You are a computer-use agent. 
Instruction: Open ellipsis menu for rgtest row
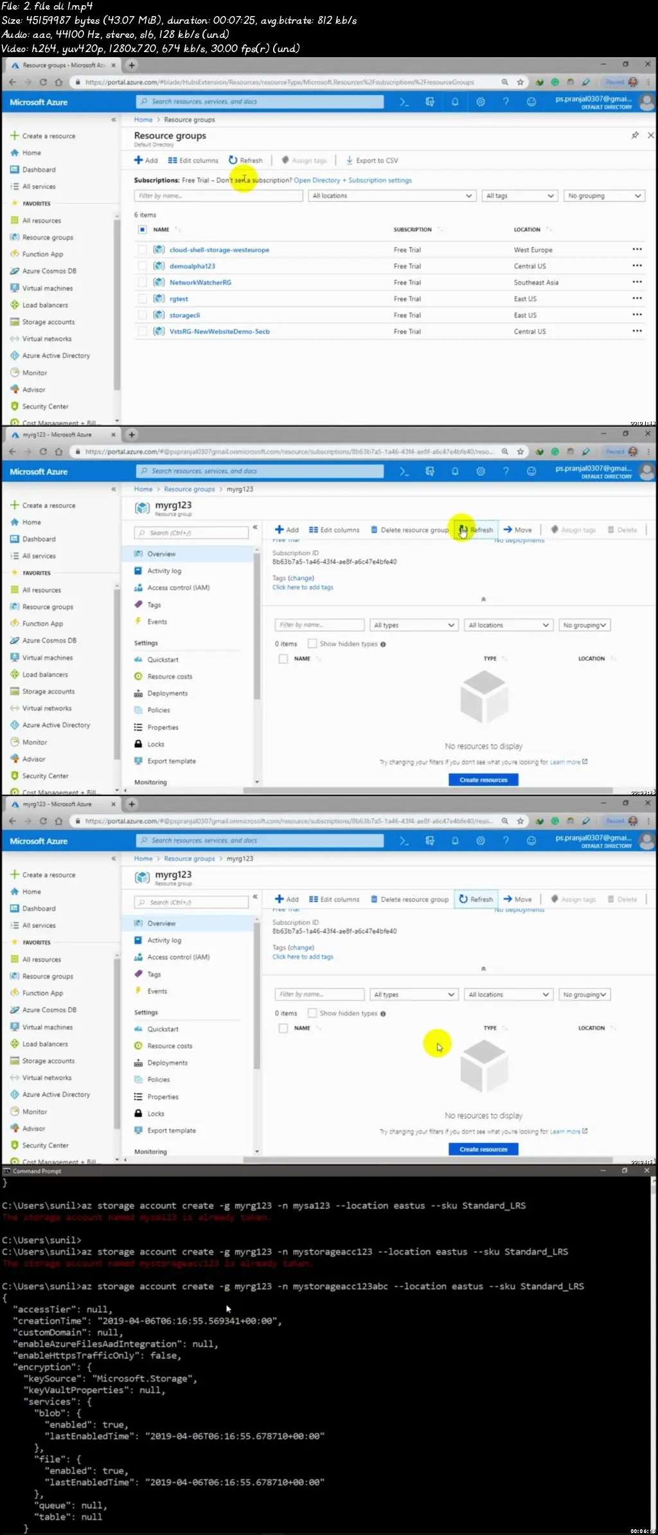tap(637, 298)
